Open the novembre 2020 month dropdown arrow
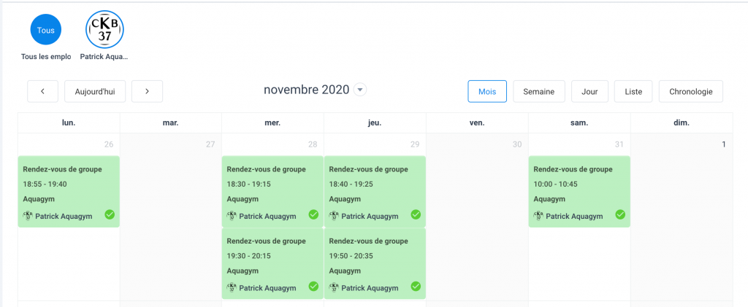The image size is (748, 307). [x=359, y=90]
